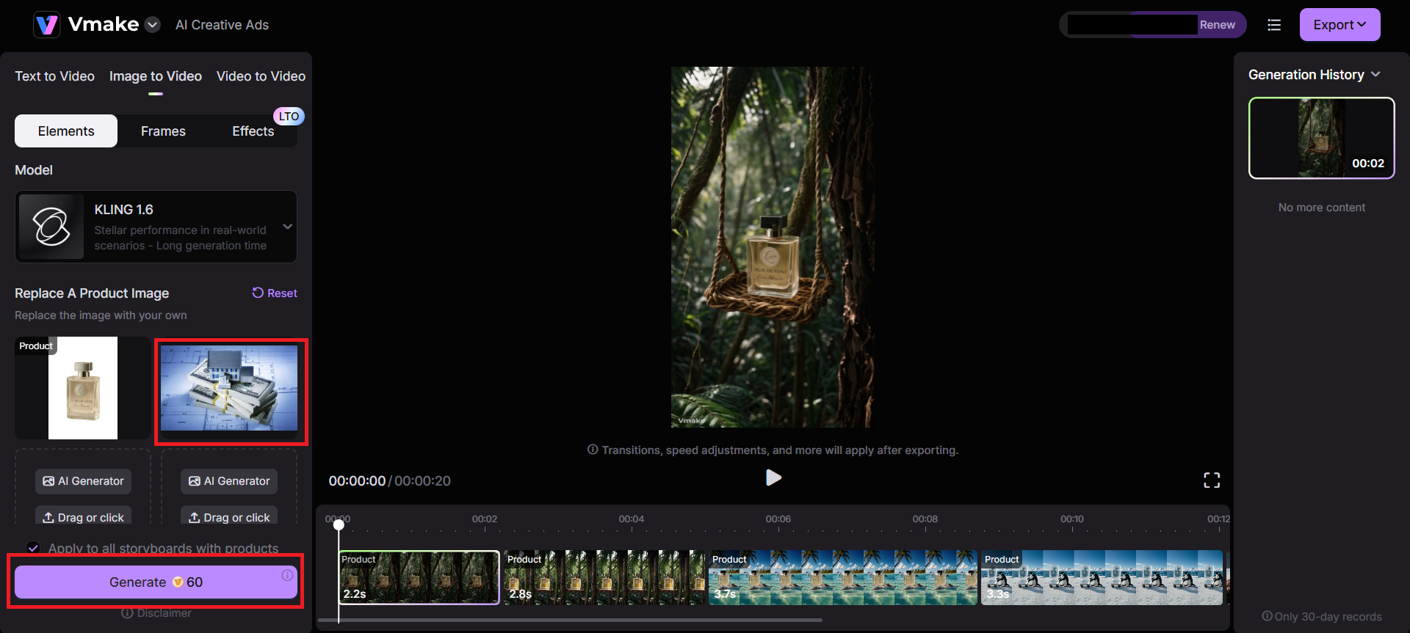The width and height of the screenshot is (1410, 633).
Task: Click the Renew button
Action: coord(1217,25)
